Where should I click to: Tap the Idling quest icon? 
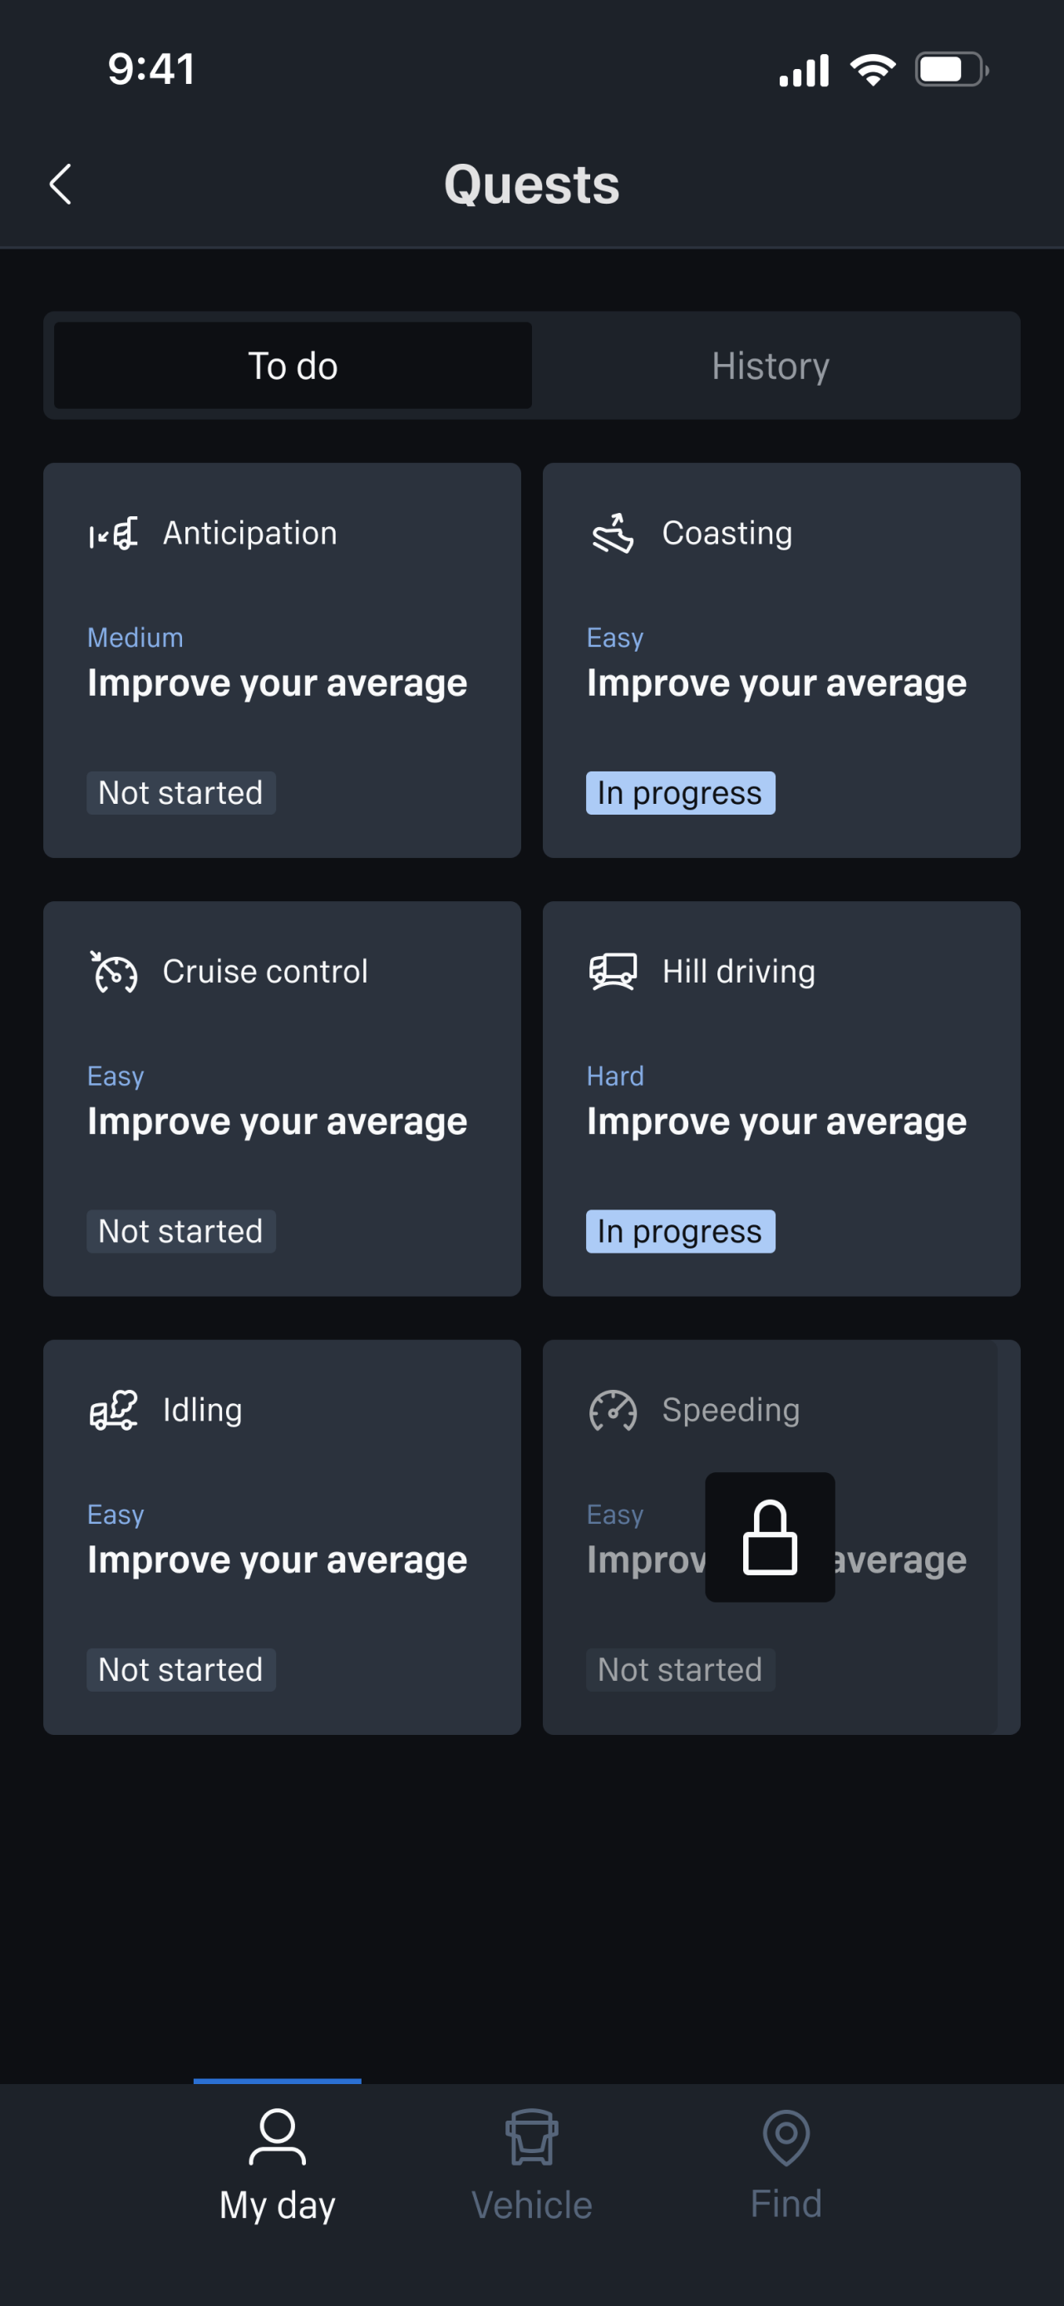coord(114,1411)
